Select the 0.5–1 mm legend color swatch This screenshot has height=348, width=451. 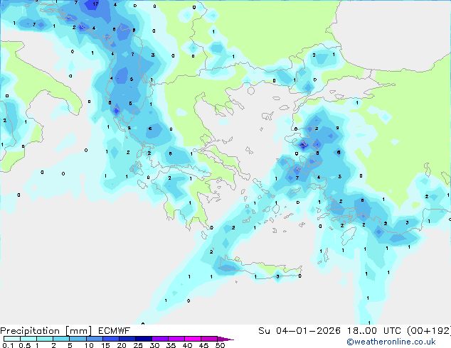[28, 339]
